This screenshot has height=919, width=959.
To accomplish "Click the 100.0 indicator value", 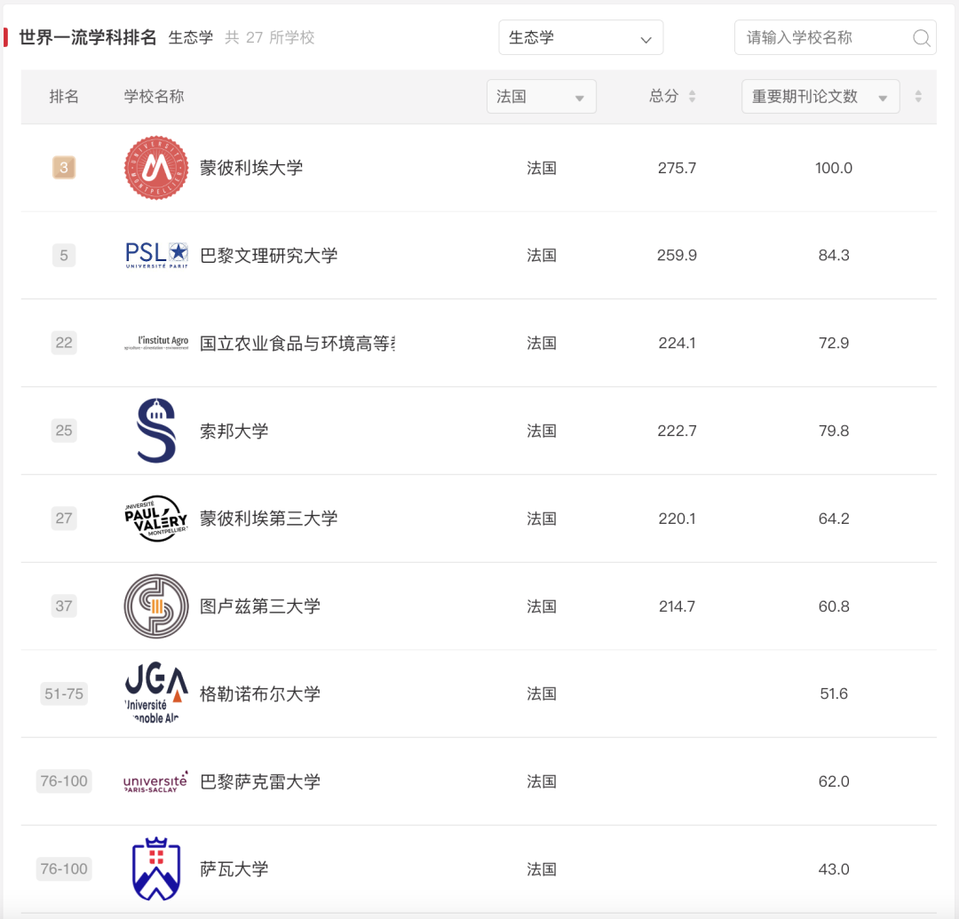I will point(834,168).
